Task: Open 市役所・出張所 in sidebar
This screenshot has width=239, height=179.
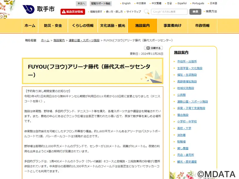Action: (187, 61)
